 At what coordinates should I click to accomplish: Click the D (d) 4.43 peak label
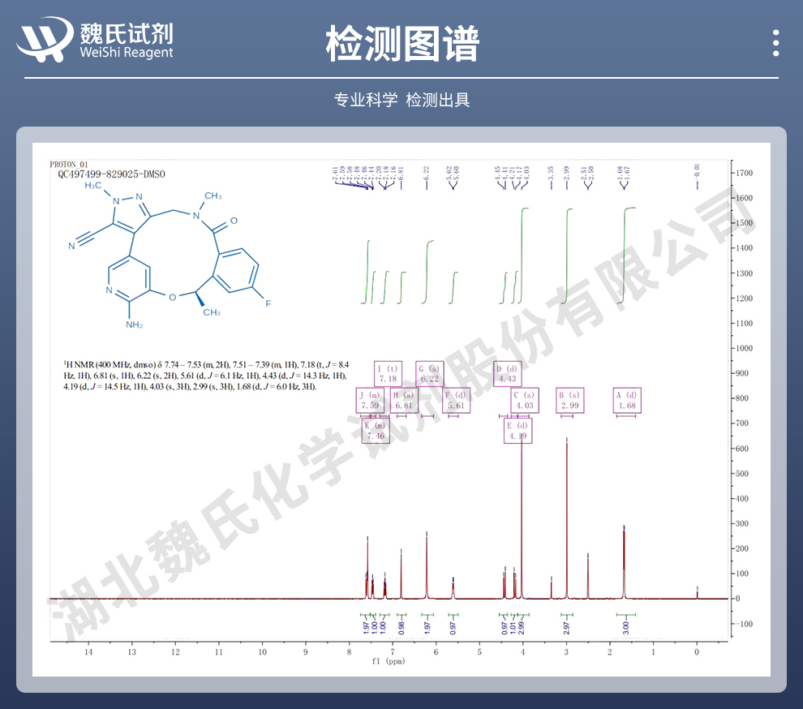[x=508, y=373]
